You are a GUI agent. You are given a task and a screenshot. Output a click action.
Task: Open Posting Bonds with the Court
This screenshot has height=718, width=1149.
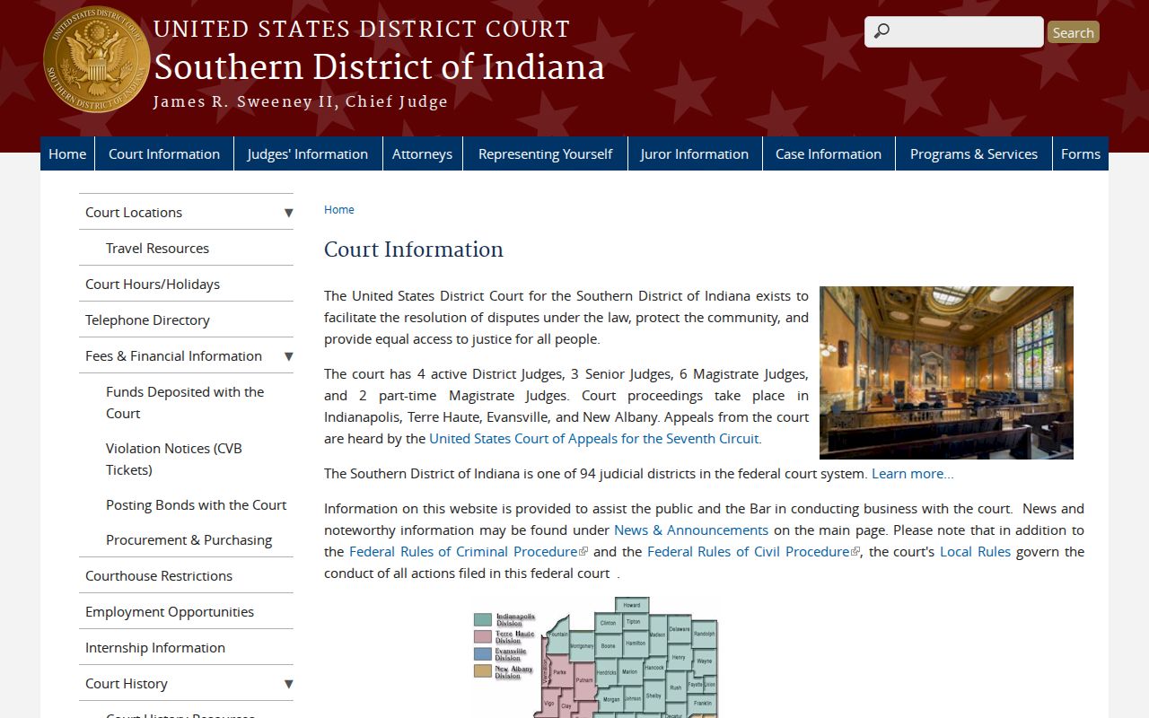196,504
